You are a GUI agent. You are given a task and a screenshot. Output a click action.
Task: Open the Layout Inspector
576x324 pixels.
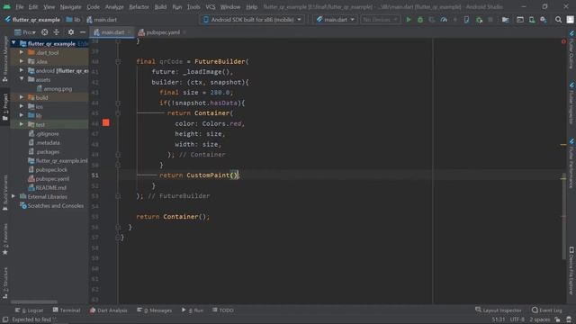pyautogui.click(x=498, y=310)
